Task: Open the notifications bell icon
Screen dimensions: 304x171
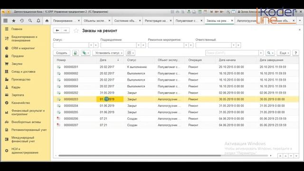Action: pyautogui.click(x=38, y=20)
